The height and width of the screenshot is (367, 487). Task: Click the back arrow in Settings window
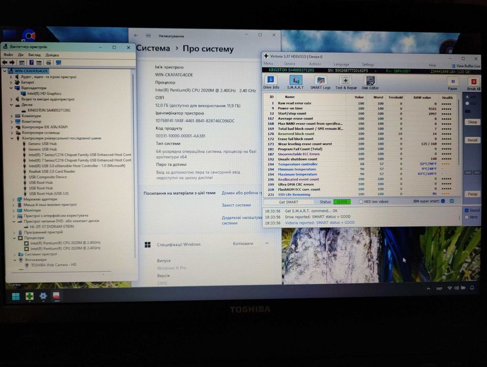(x=136, y=36)
